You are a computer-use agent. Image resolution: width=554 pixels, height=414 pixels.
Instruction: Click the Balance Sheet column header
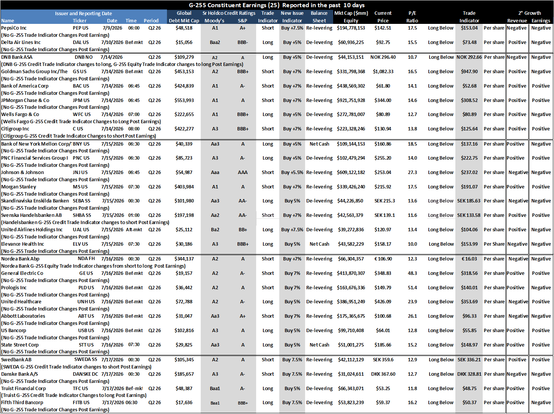(319, 17)
